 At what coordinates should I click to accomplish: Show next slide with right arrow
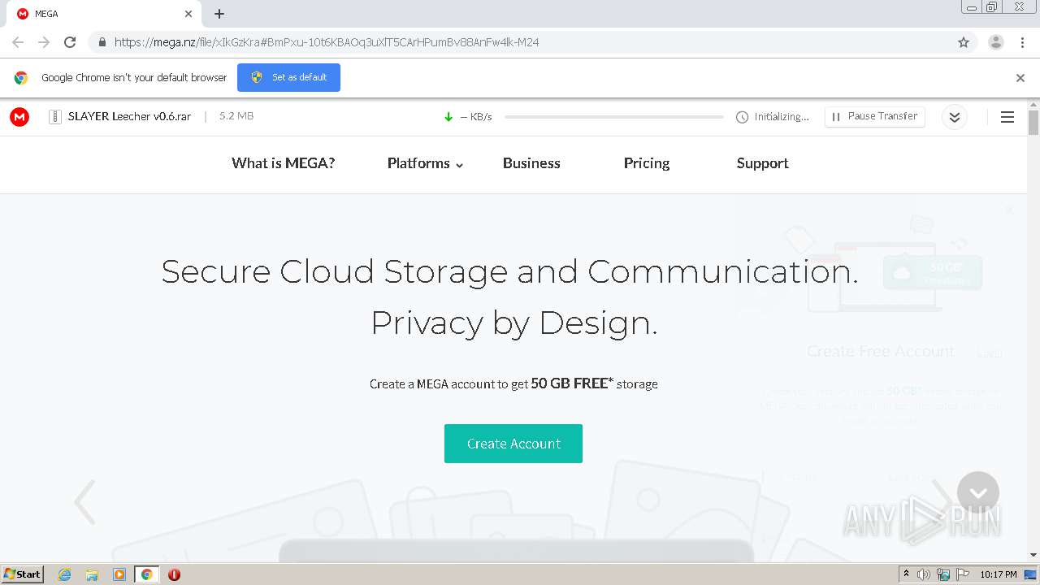click(942, 501)
